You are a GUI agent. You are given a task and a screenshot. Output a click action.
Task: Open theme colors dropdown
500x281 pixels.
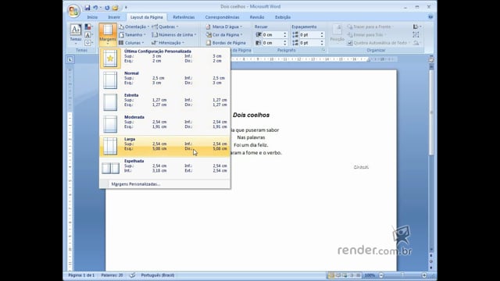[x=88, y=27]
